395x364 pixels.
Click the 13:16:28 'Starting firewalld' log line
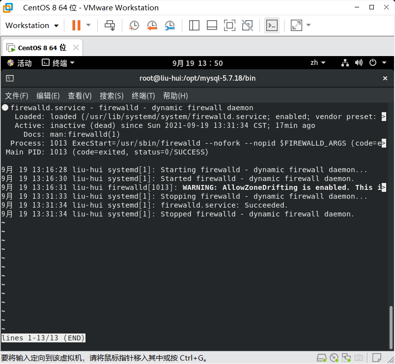(x=184, y=170)
